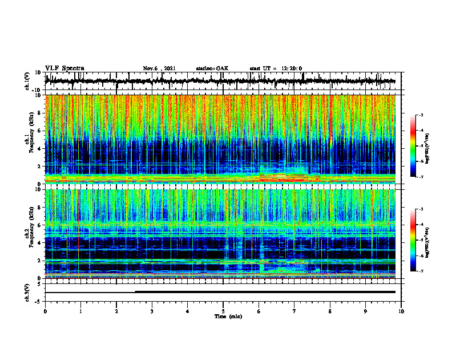Click time axis tick label "9"
This screenshot has height=349, width=452.
click(x=365, y=311)
